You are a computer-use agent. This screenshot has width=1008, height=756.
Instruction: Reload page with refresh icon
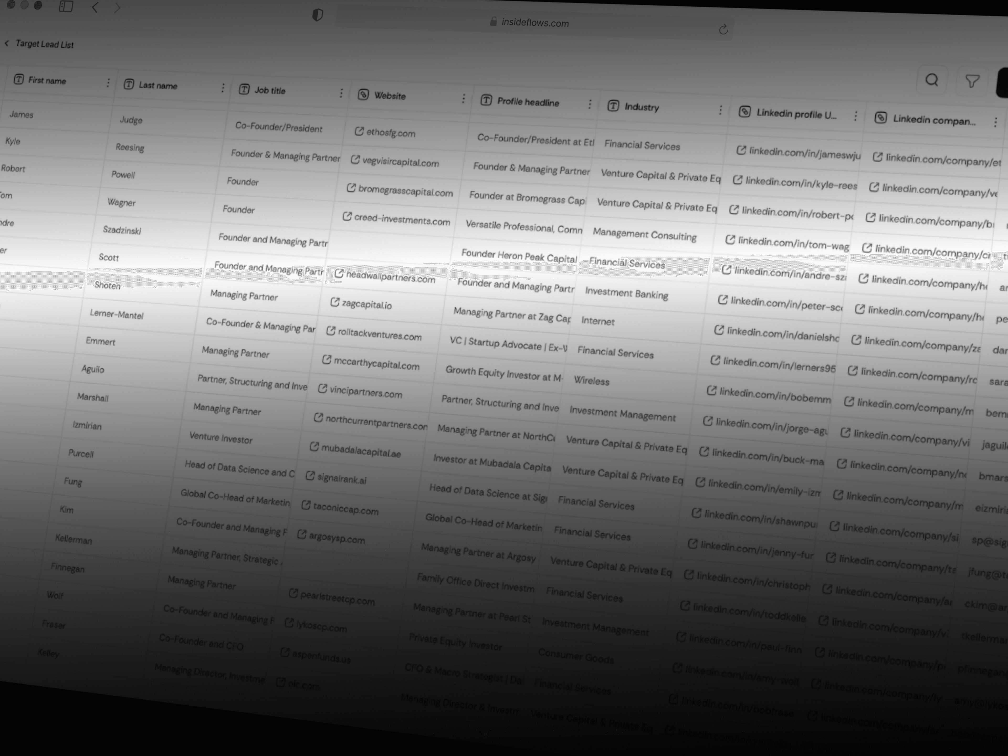[x=723, y=30]
